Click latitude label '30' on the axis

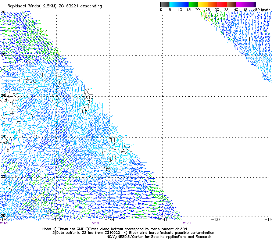tap(3, 12)
